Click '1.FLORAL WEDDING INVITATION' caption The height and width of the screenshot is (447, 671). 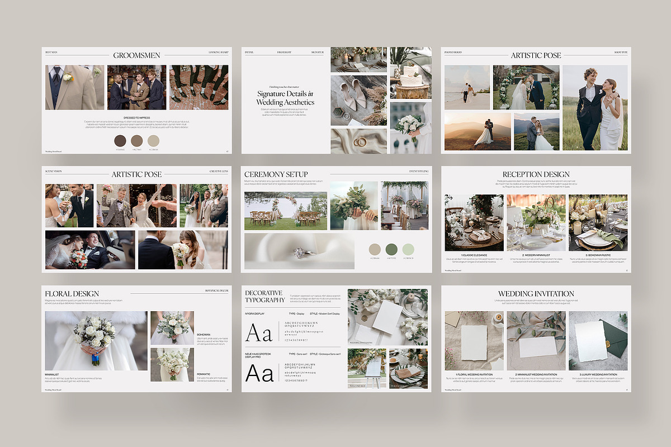474,374
